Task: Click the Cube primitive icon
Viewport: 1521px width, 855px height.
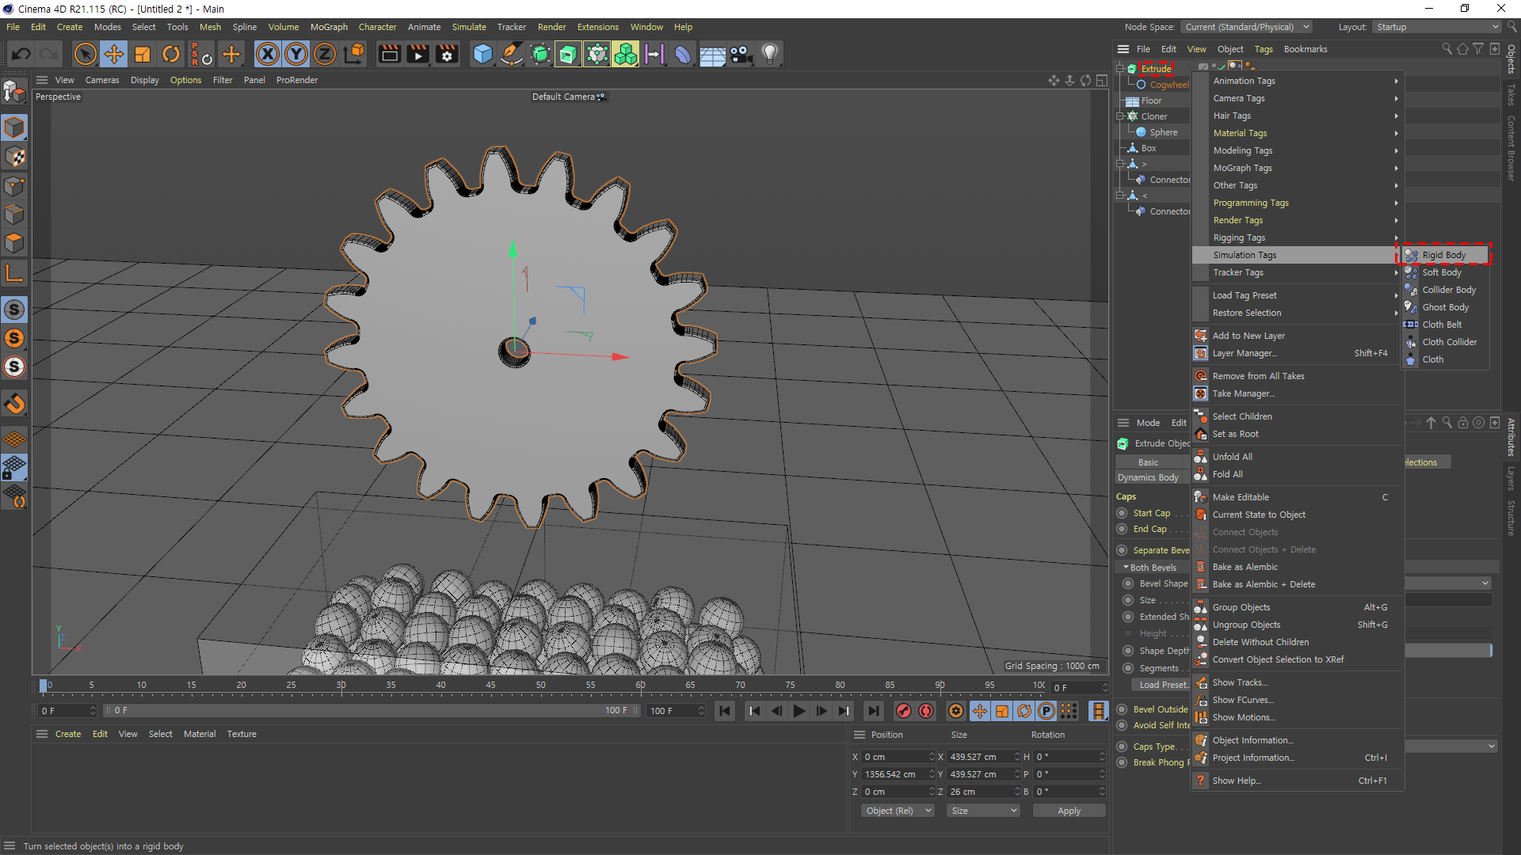Action: click(482, 54)
